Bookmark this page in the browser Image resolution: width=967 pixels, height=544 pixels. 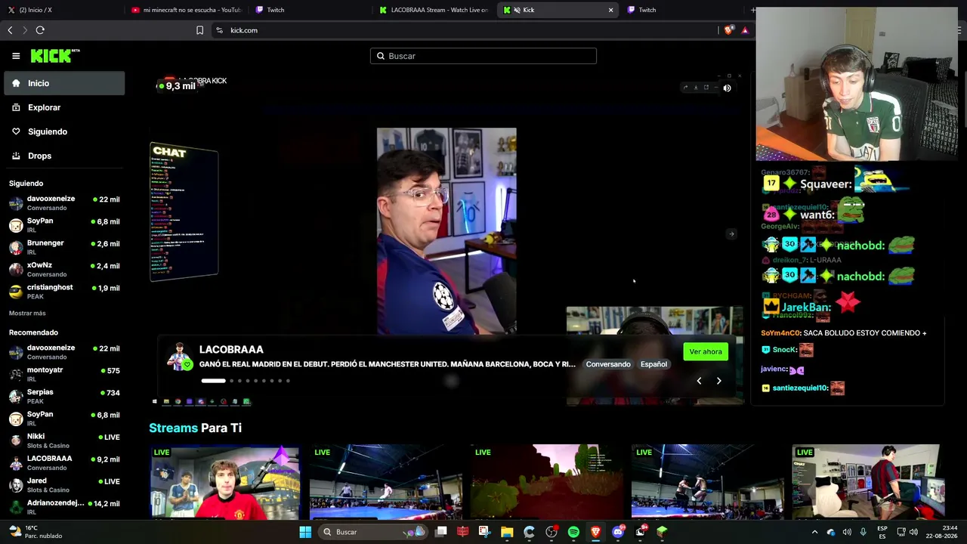199,30
